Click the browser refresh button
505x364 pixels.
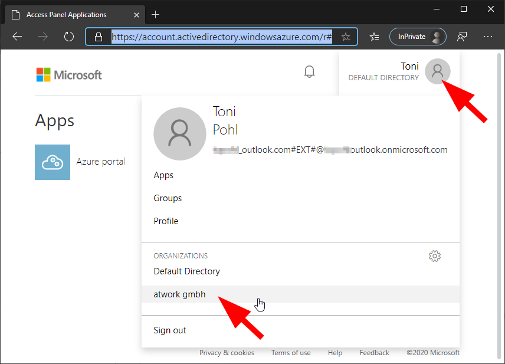[69, 37]
